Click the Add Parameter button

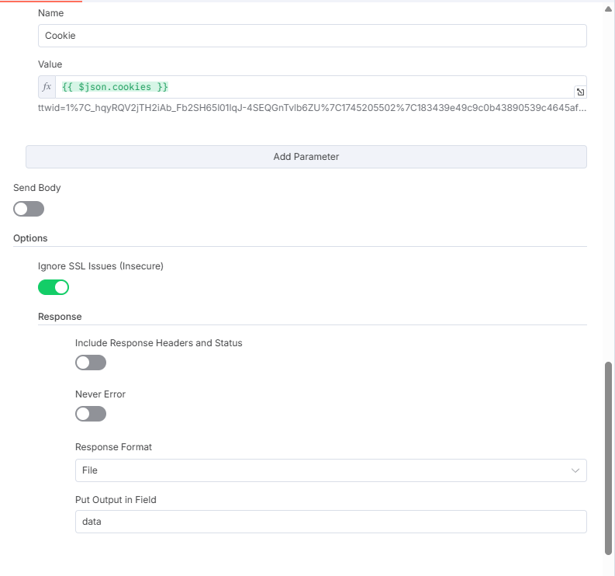pyautogui.click(x=306, y=157)
